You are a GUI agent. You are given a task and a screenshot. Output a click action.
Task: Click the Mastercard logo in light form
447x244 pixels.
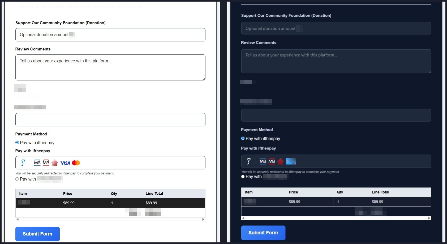tap(76, 163)
